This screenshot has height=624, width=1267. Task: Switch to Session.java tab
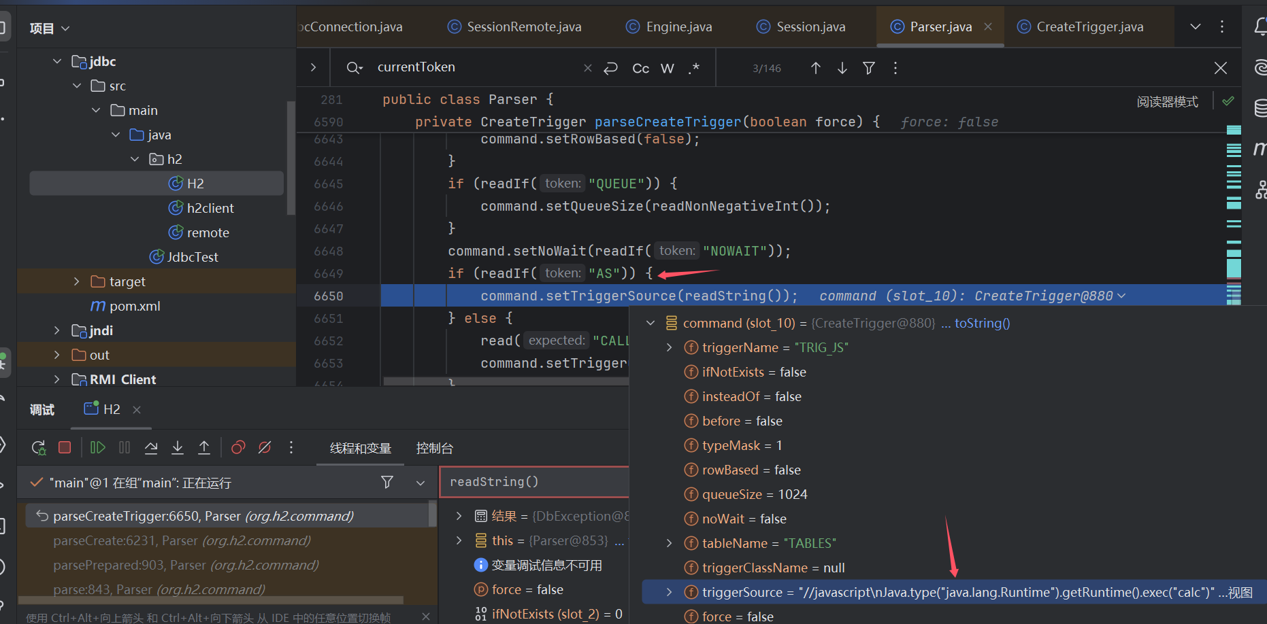801,27
